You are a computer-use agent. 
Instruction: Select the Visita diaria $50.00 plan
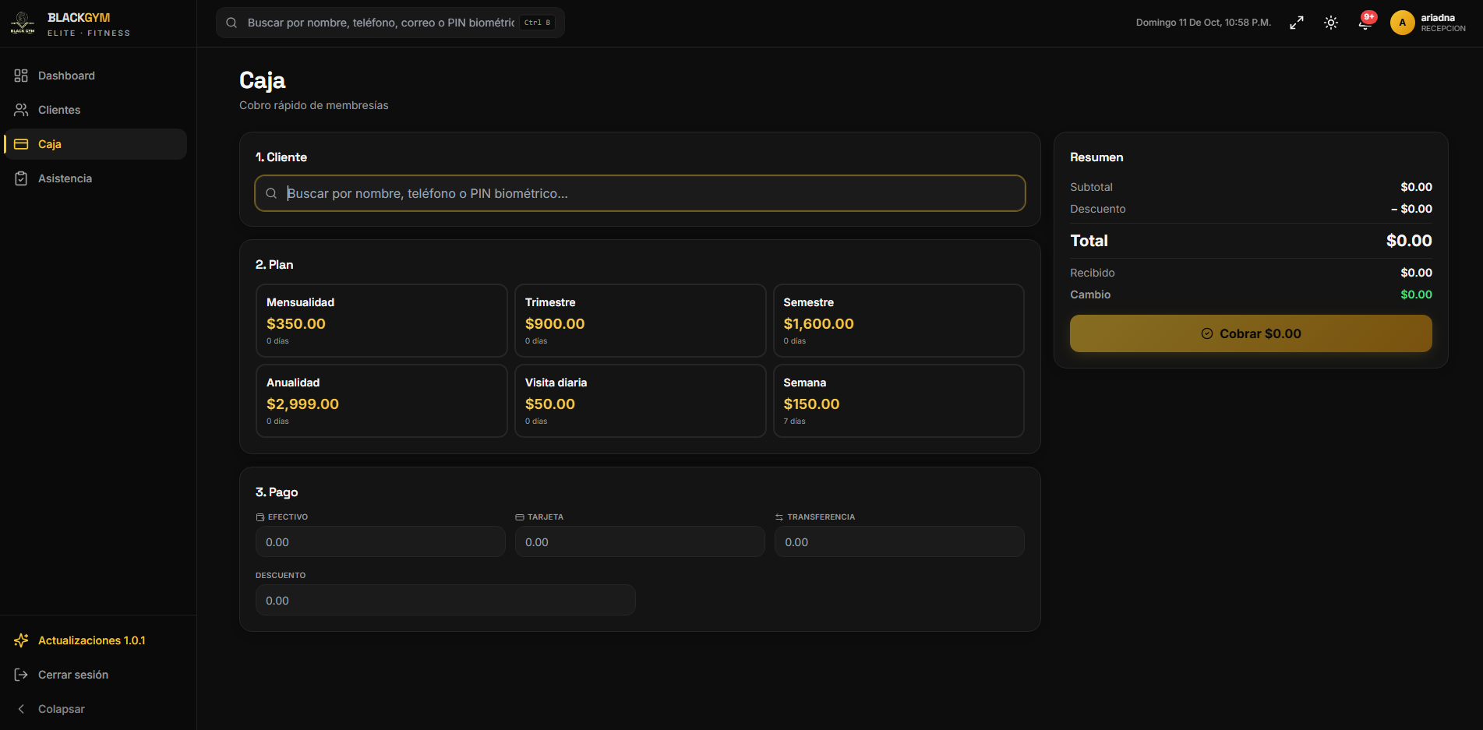coord(641,400)
